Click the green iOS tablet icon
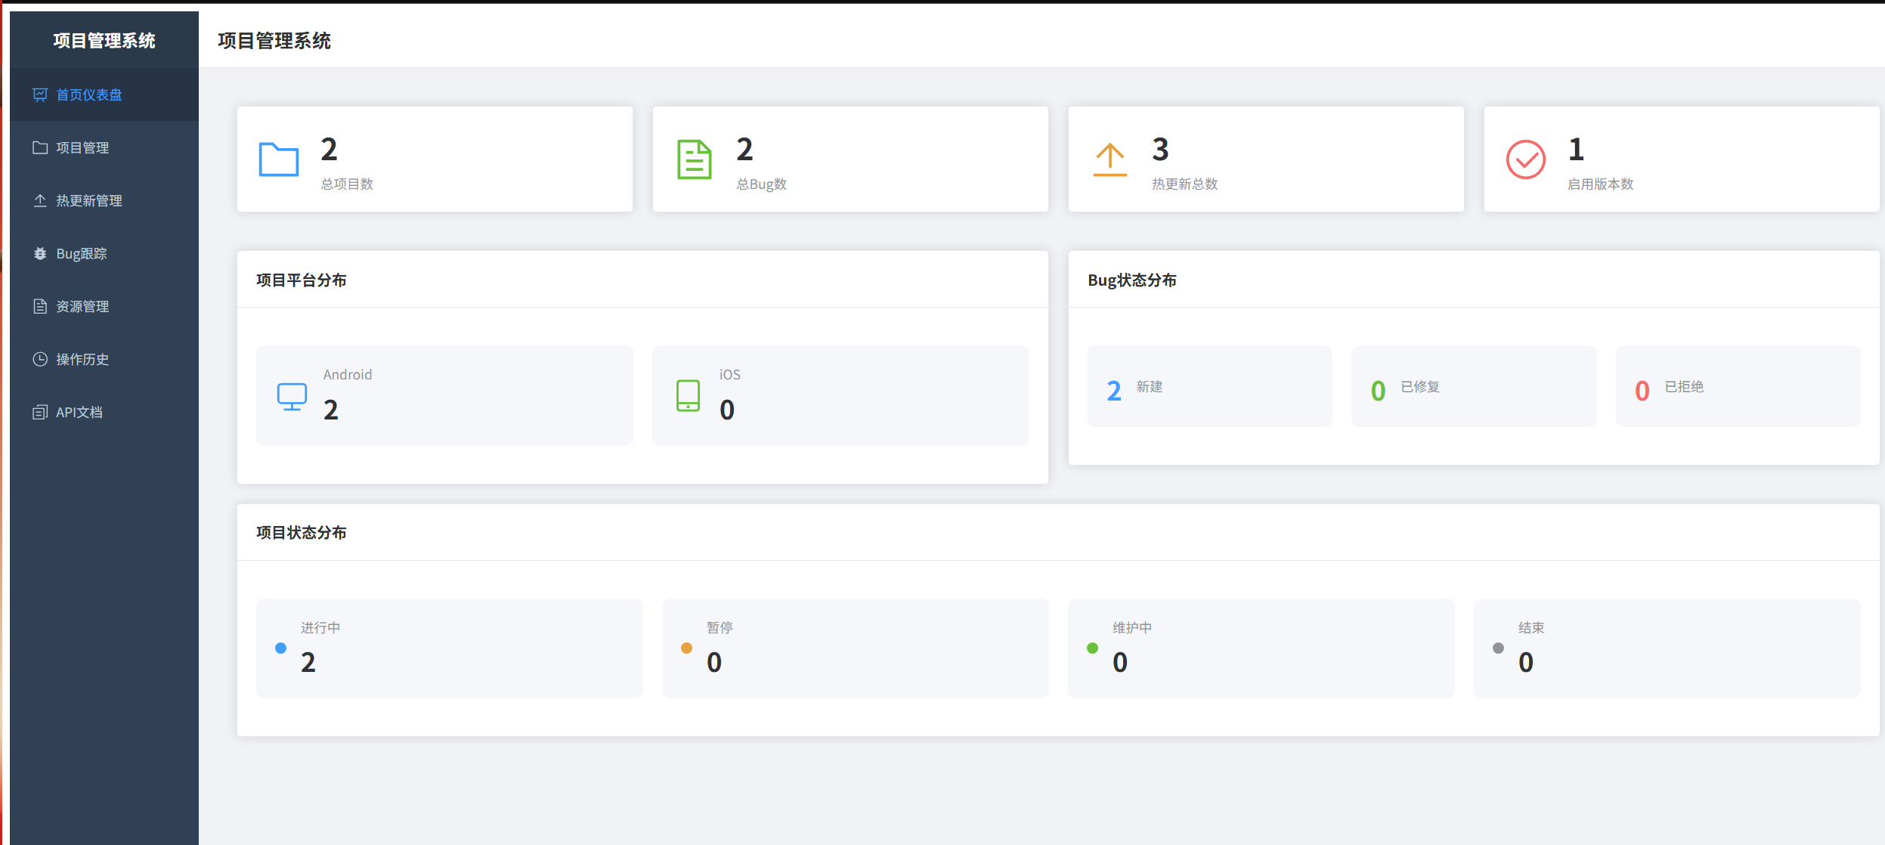 688,396
